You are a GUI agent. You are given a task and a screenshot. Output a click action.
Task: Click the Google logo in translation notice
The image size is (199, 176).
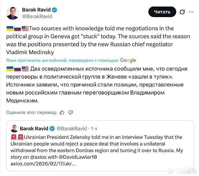[128, 60]
